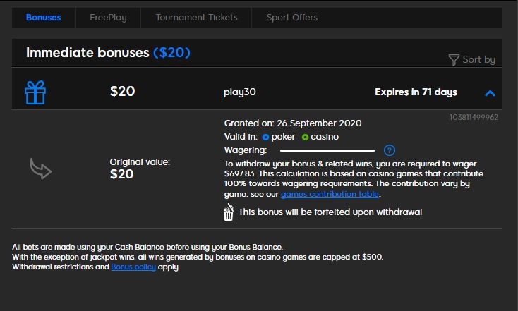Click the trash bin forfeit icon
This screenshot has width=518, height=311.
pos(228,212)
